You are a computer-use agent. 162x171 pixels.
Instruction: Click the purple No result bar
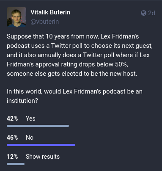point(41,145)
